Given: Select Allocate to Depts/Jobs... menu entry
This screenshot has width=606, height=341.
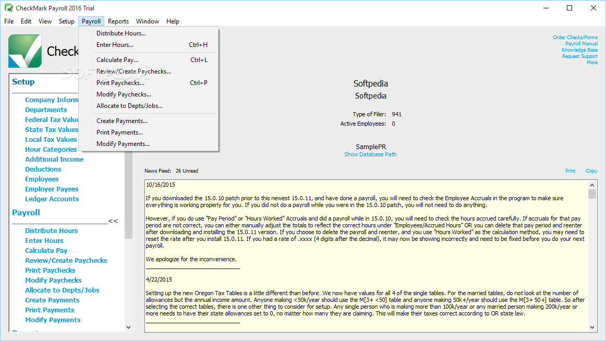Looking at the screenshot, I should tap(149, 105).
